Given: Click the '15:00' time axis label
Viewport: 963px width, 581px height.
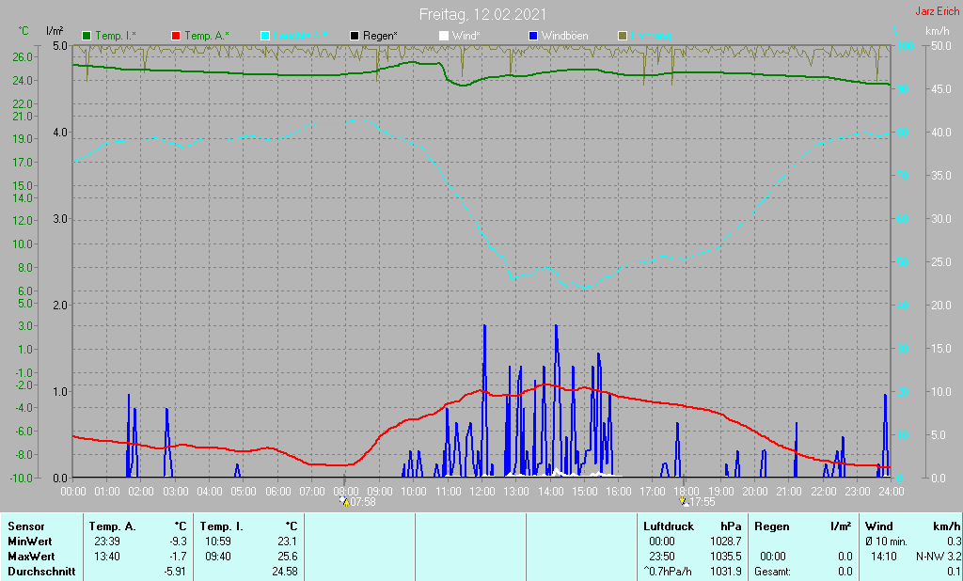Looking at the screenshot, I should (584, 492).
